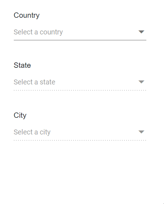Expand the city list via its triangle

coord(141,132)
